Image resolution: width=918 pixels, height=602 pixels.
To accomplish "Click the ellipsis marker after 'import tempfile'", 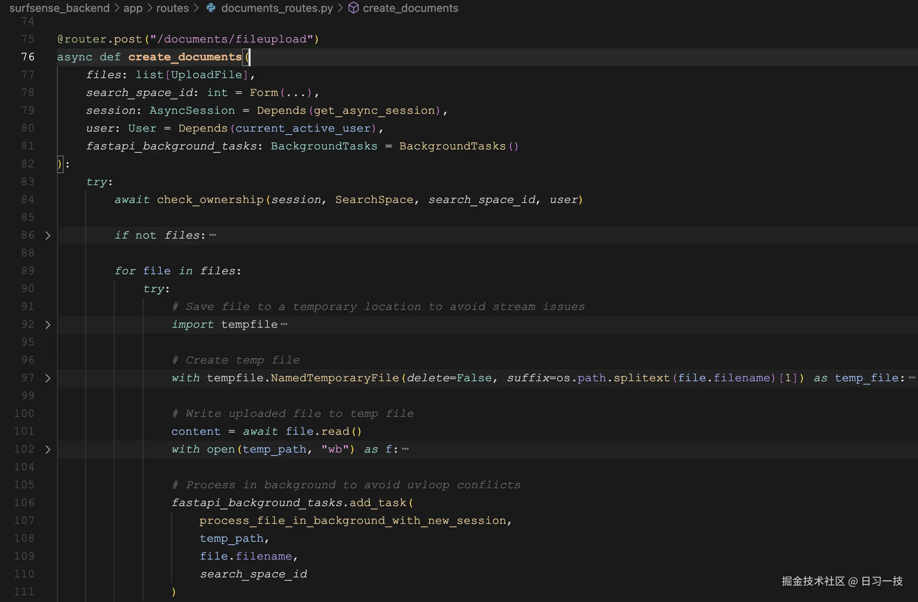I will (x=285, y=324).
